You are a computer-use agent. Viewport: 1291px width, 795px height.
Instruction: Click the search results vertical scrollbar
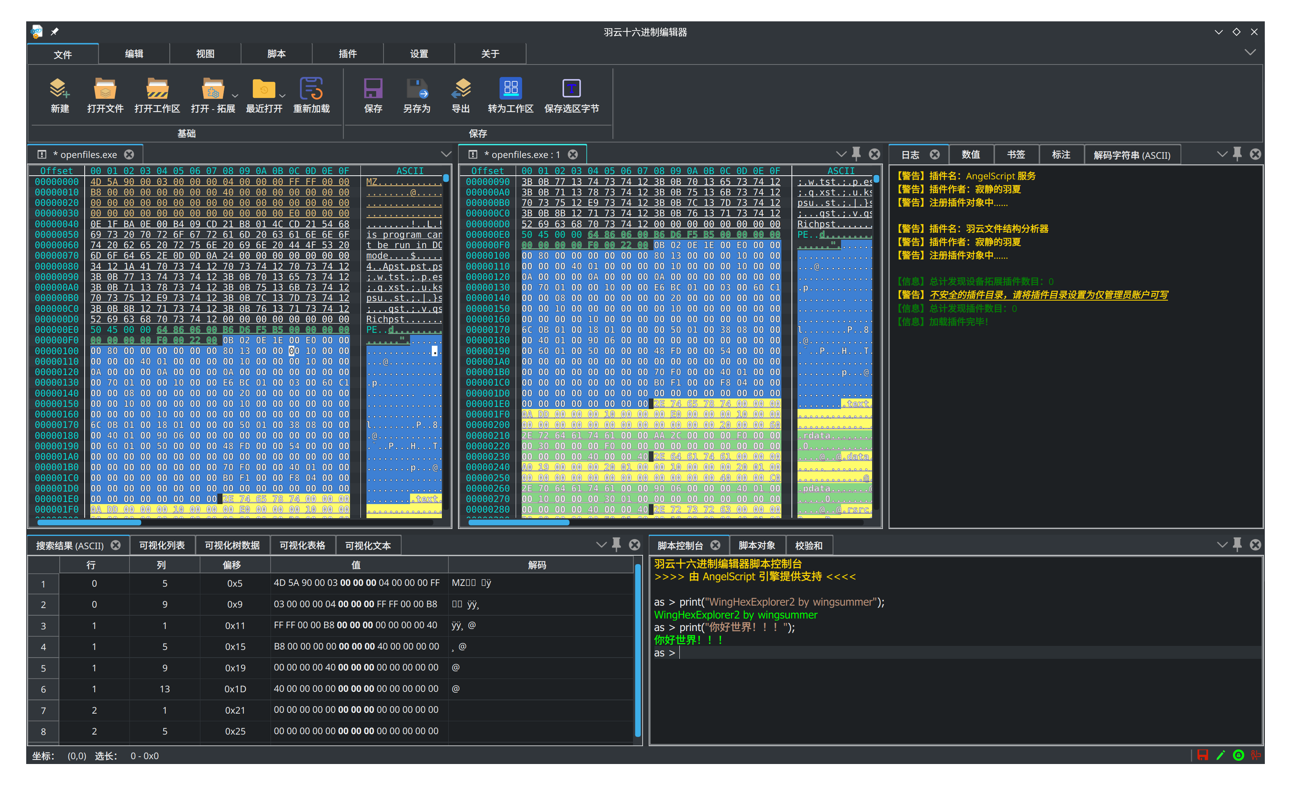[637, 650]
